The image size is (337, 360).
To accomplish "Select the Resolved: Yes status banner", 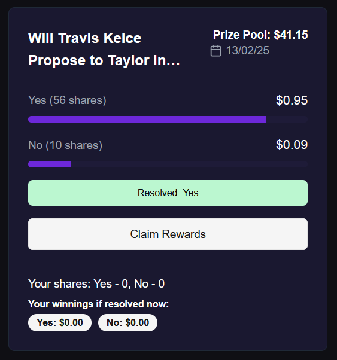I will click(168, 193).
